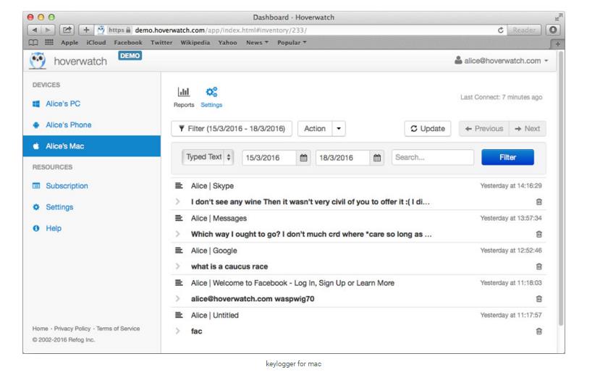The height and width of the screenshot is (380, 608).
Task: Open Help in the sidebar
Action: (x=54, y=229)
